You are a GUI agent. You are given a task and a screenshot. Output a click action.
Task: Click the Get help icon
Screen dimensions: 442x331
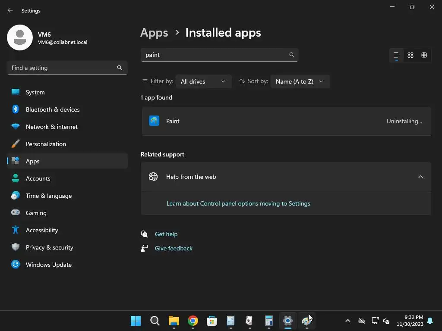tap(144, 234)
